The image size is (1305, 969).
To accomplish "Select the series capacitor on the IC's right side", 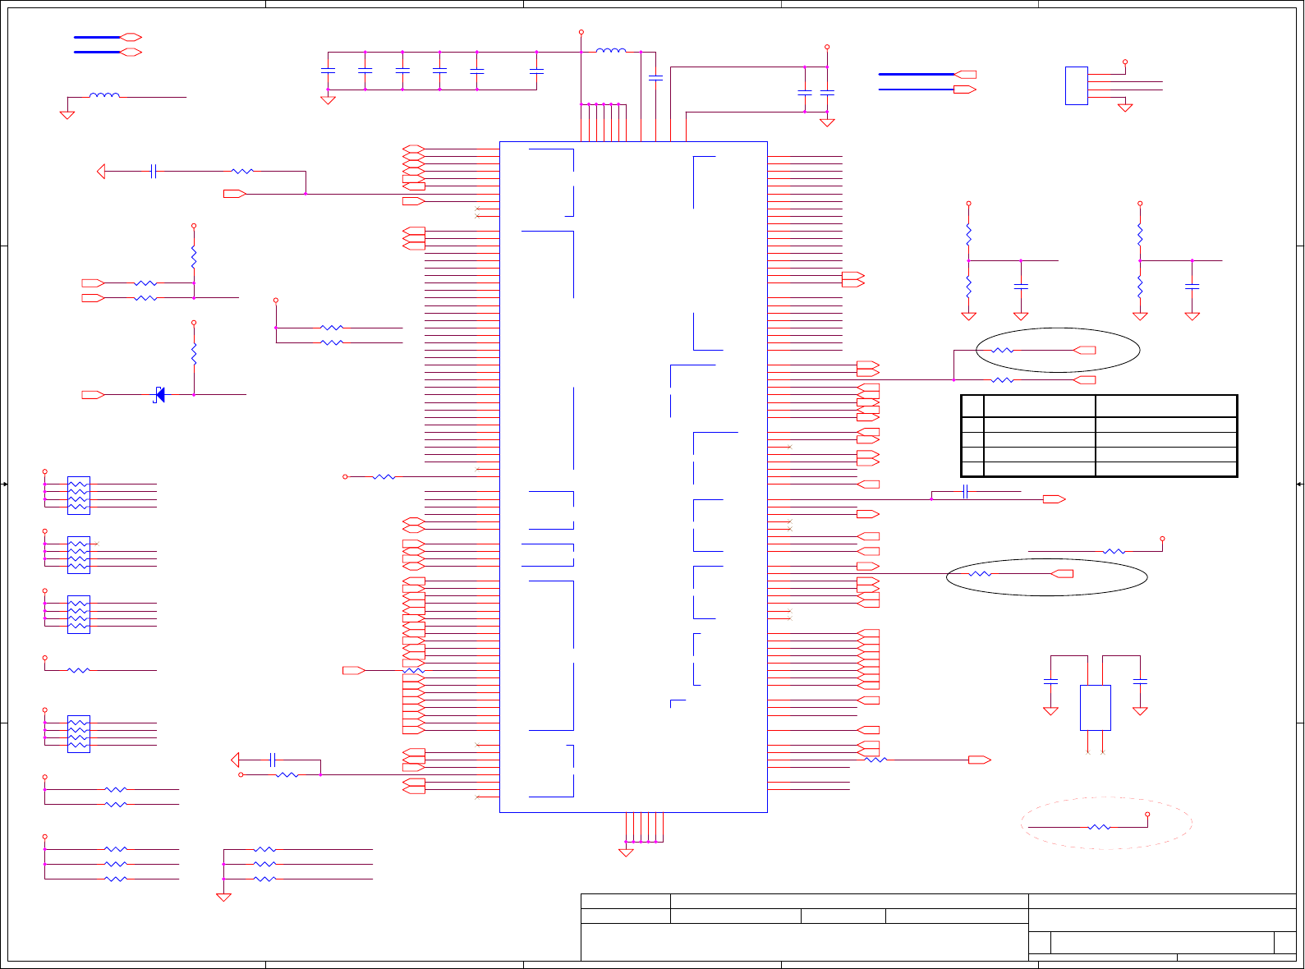I will [x=966, y=492].
